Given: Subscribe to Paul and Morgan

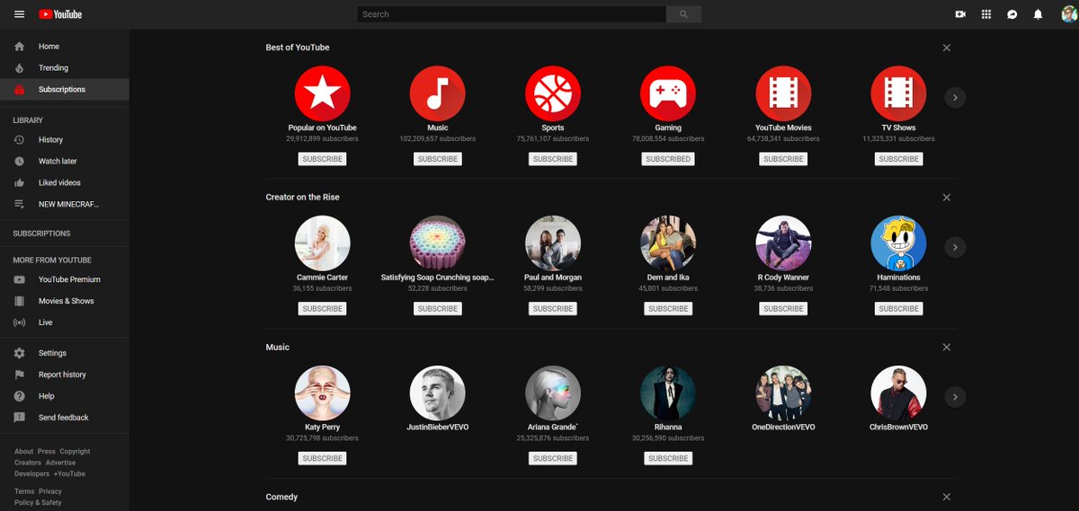Looking at the screenshot, I should click(x=553, y=309).
